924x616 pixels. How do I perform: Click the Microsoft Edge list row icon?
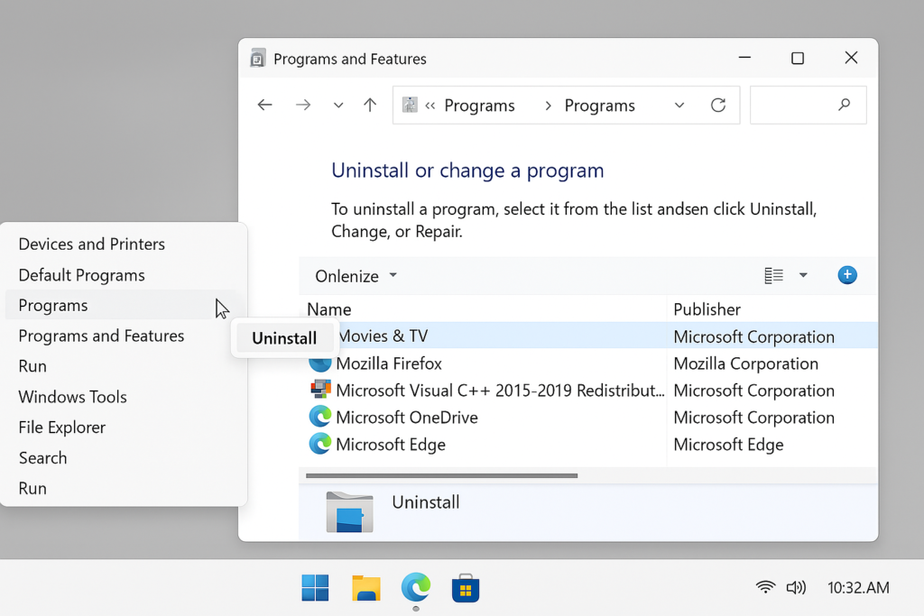pos(320,444)
